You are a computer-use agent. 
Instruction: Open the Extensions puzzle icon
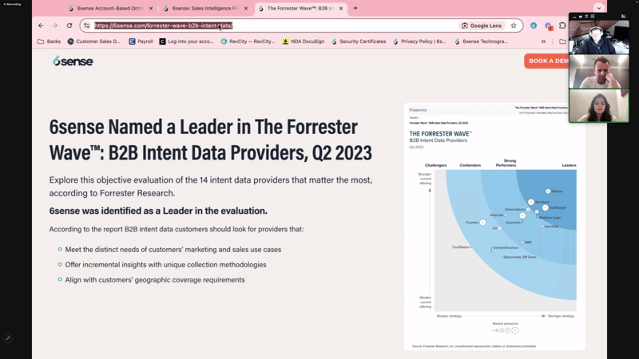[x=562, y=26]
